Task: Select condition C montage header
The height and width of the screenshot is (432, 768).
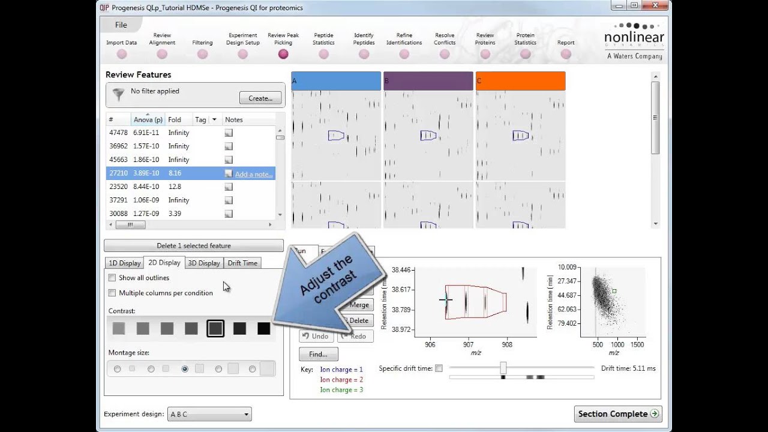Action: point(521,81)
